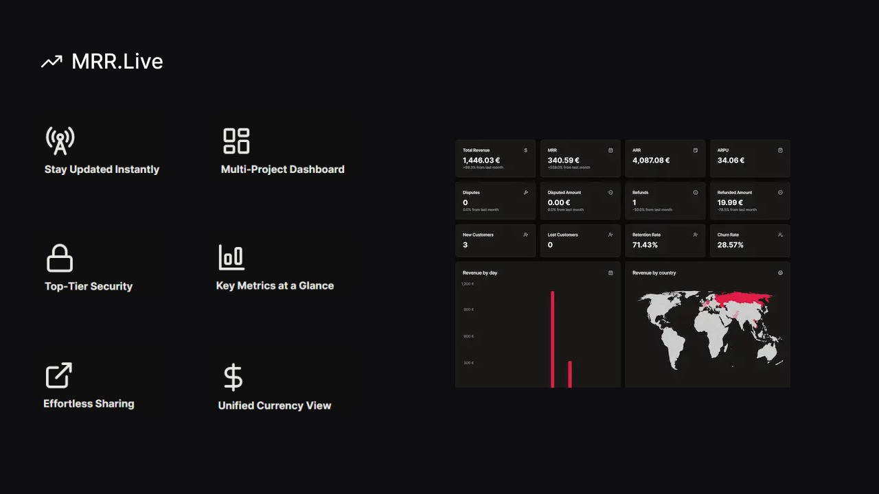Click the user icon on Churn Rate card
The width and height of the screenshot is (879, 494).
780,235
